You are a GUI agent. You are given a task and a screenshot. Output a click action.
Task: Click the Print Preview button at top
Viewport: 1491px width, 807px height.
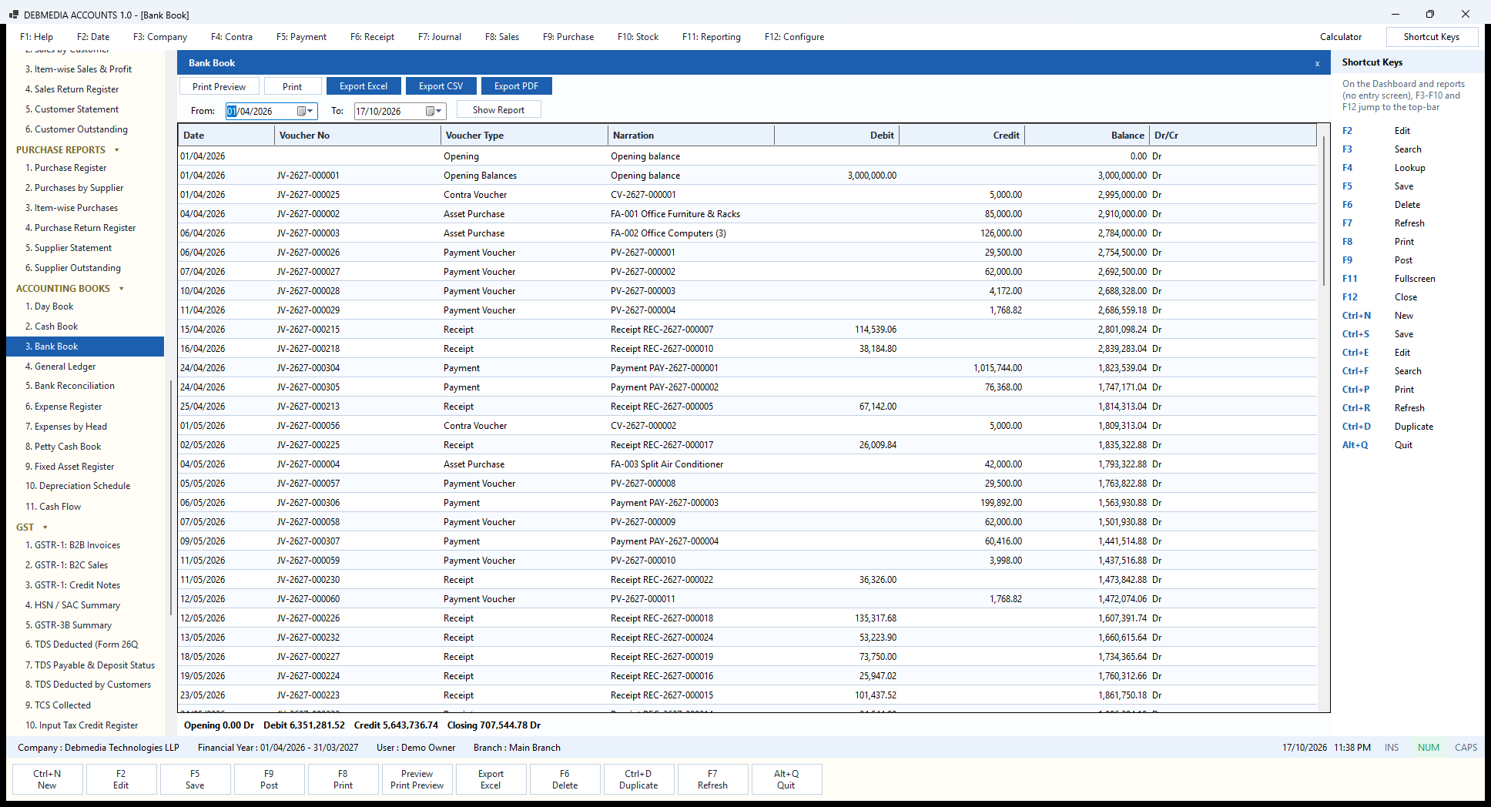(219, 86)
